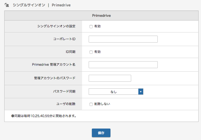The height and width of the screenshot is (140, 201).
Task: Click the パスワード同期 row label
Action: tap(64, 92)
